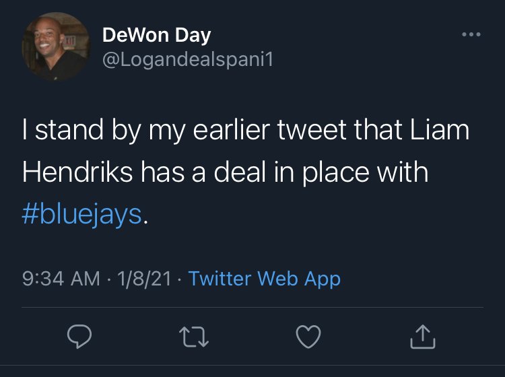The image size is (505, 377).
Task: Click the word "Day" in the display name
Action: tap(192, 35)
